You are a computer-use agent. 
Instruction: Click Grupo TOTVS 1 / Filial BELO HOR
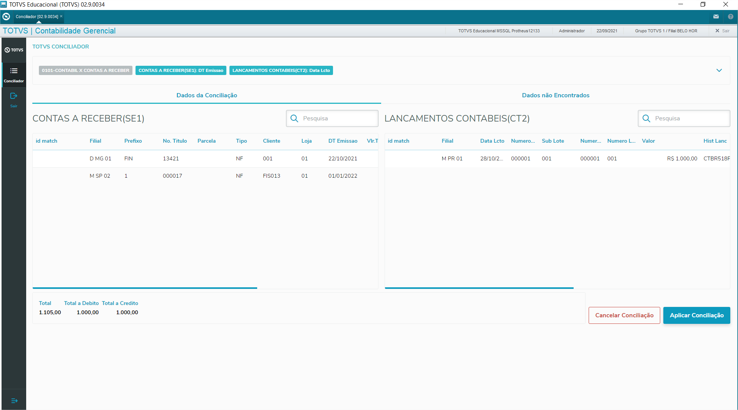(666, 31)
